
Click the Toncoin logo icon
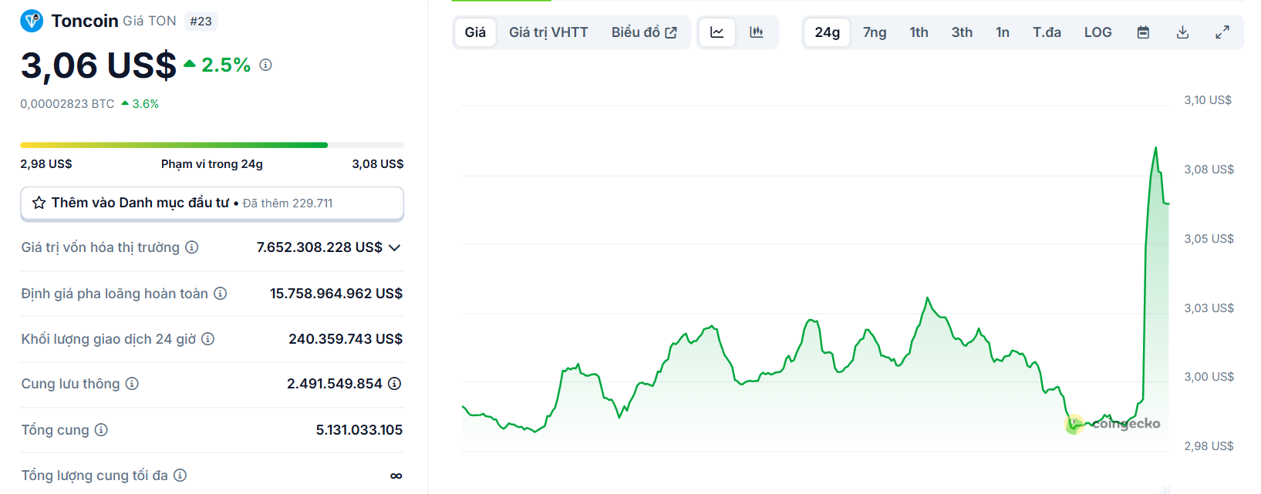[x=32, y=21]
